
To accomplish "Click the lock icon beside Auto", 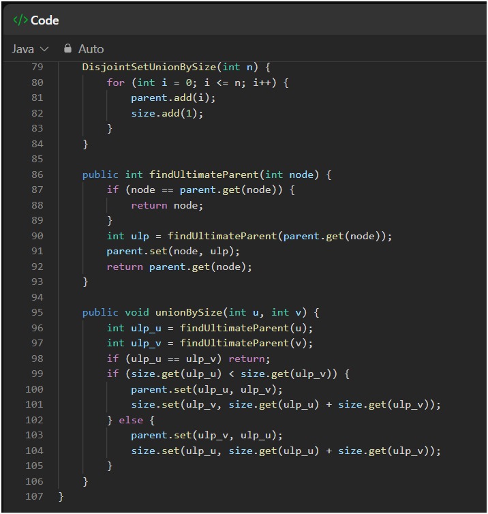I will (x=67, y=48).
